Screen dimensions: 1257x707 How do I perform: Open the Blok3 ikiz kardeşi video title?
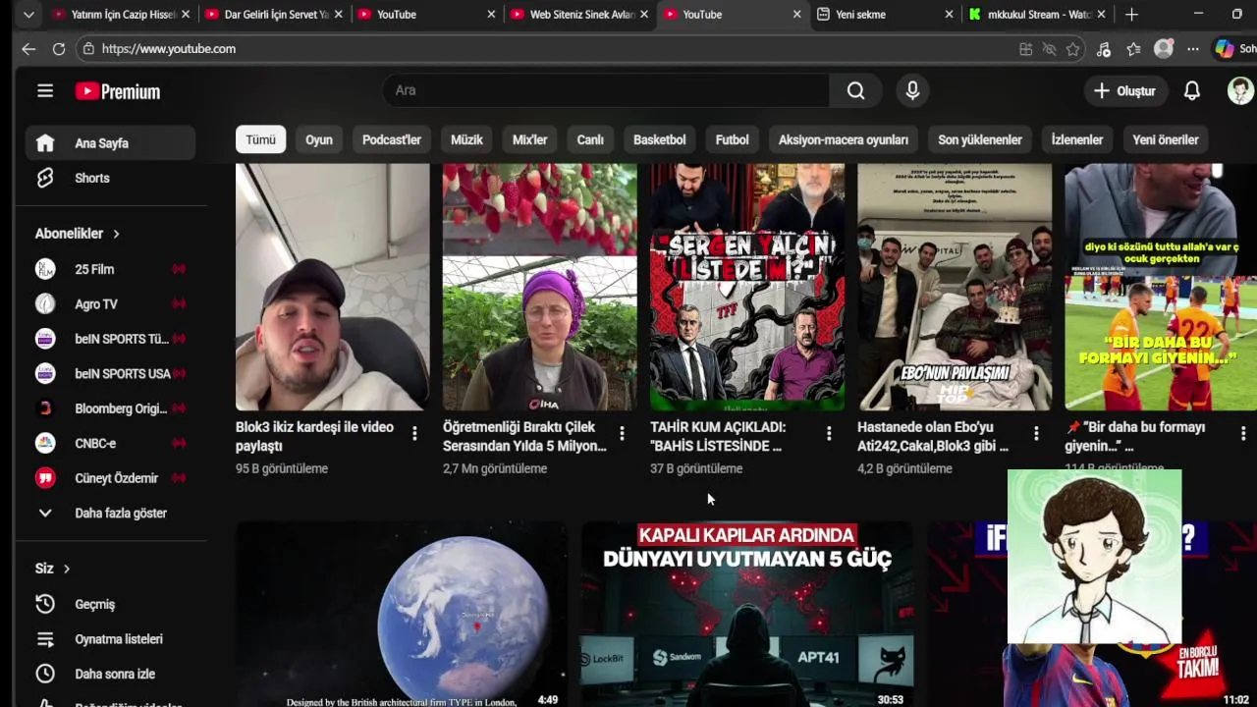coord(314,436)
